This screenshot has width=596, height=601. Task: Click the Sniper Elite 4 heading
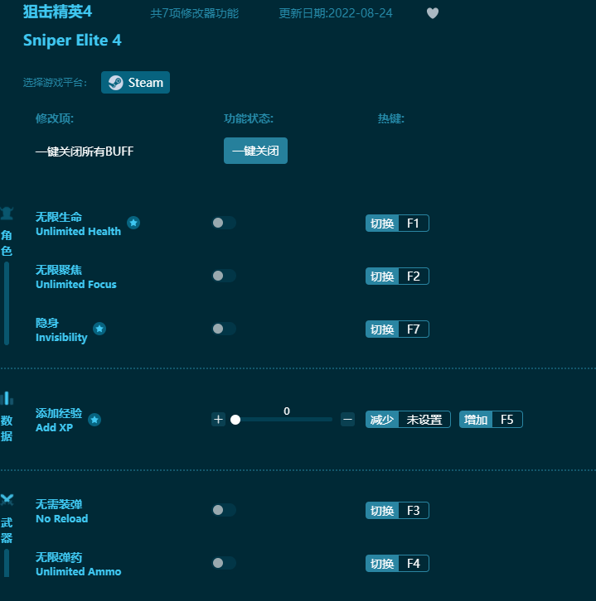coord(72,41)
